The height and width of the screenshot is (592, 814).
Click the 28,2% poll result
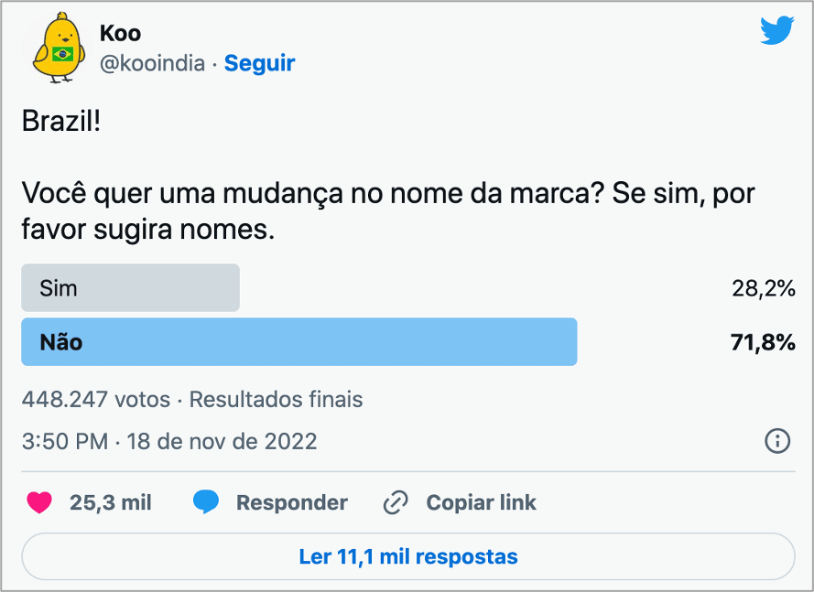tap(763, 289)
